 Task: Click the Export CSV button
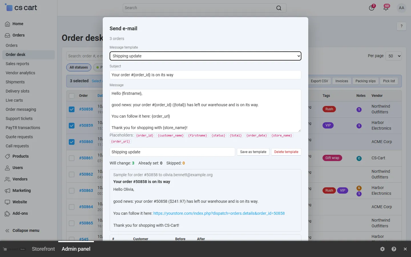319,81
